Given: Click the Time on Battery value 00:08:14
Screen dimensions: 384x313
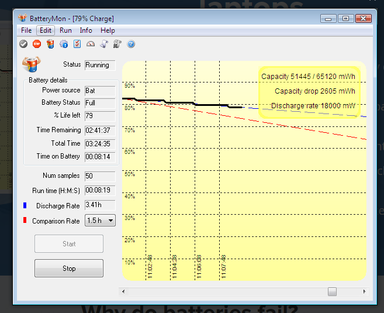Looking at the screenshot, I should coord(100,157).
